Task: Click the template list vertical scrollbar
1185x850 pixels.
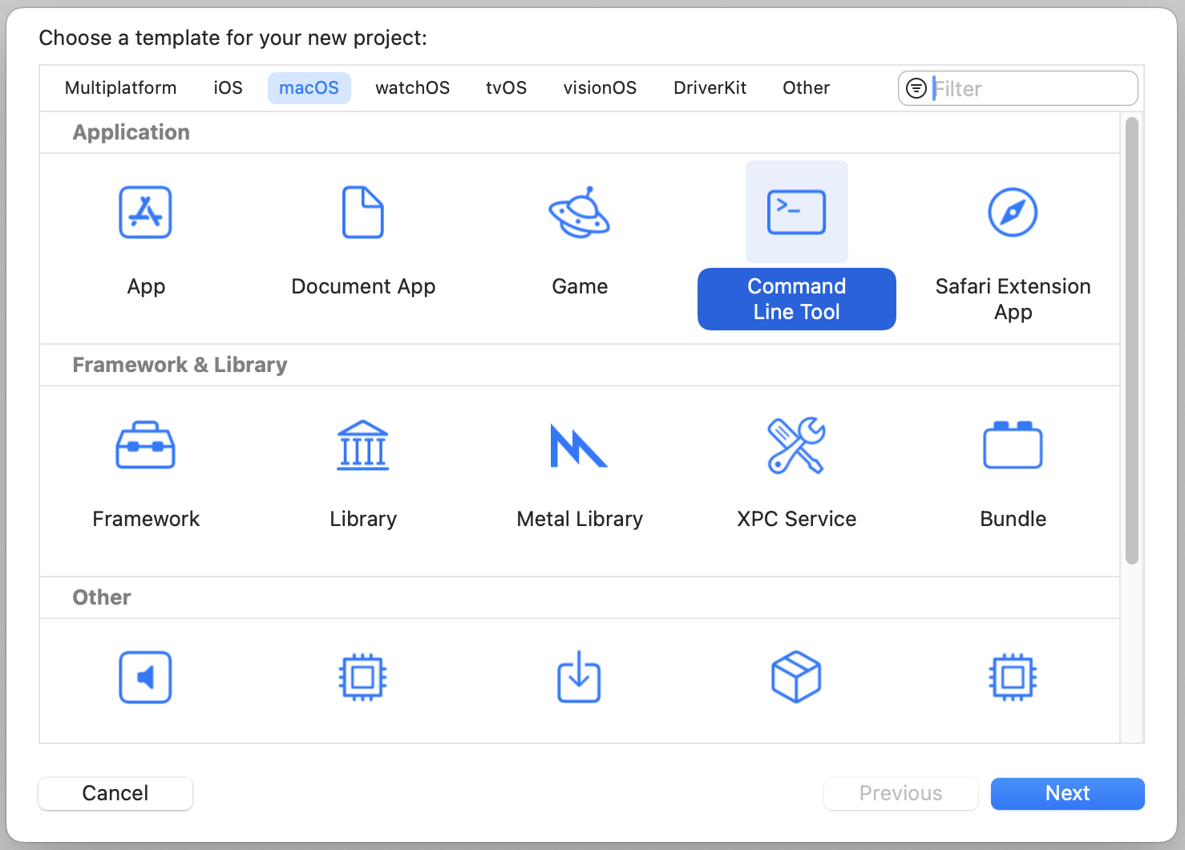Action: pyautogui.click(x=1132, y=341)
